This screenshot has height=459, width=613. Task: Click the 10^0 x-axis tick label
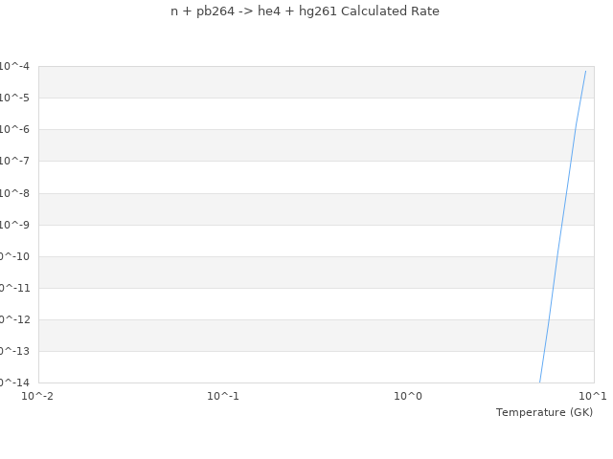coord(408,395)
